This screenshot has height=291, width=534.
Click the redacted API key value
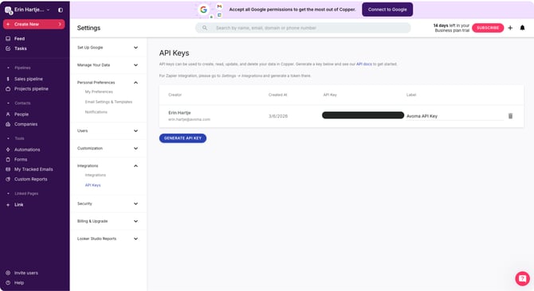(363, 115)
